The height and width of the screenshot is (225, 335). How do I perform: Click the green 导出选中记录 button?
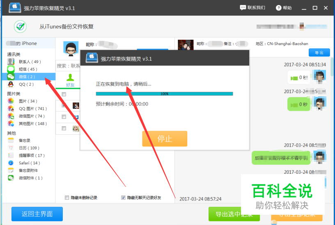click(234, 214)
